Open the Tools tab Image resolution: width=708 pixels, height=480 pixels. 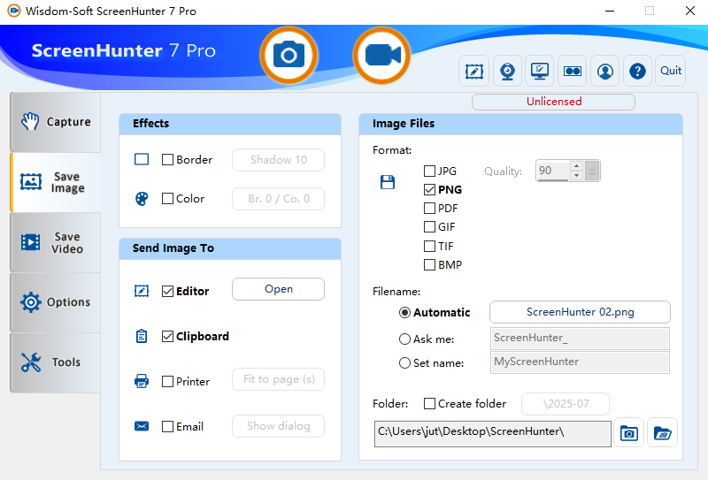(x=56, y=362)
